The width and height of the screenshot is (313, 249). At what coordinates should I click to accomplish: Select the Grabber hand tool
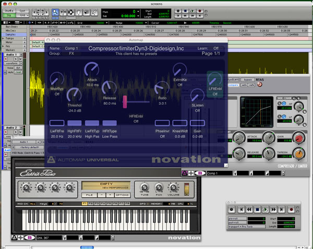pyautogui.click(x=79, y=13)
